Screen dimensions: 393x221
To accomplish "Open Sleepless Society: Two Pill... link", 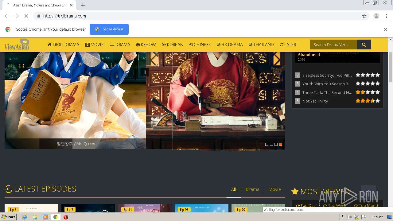I will click(327, 75).
